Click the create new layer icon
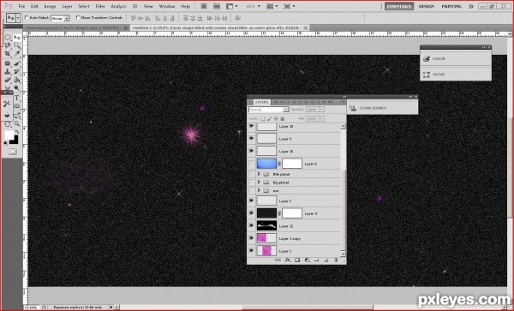 [x=326, y=260]
